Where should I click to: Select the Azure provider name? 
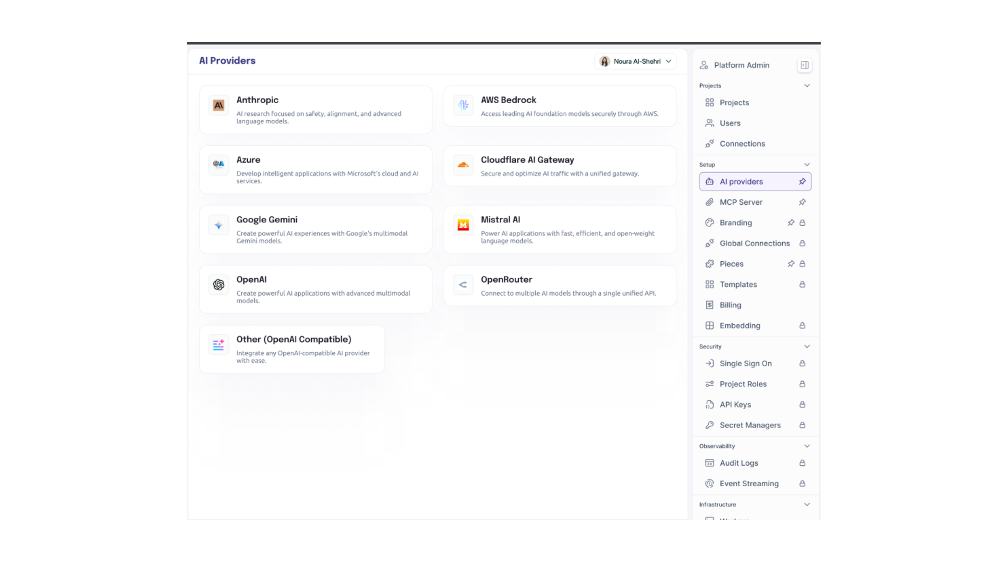click(x=248, y=160)
